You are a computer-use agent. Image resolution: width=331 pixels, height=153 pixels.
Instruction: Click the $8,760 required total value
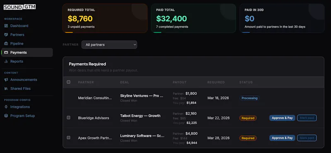(80, 19)
